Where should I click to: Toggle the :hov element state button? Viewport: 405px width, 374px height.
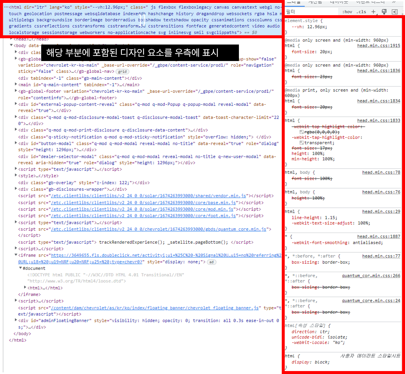click(x=347, y=12)
